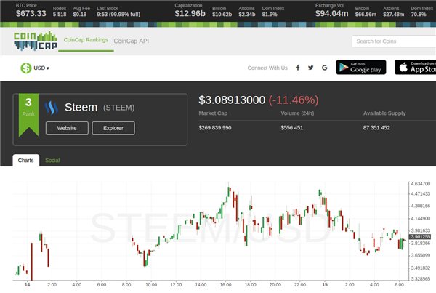Download on the App Store badge
Viewport: 436px width, 293px height.
tap(416, 67)
